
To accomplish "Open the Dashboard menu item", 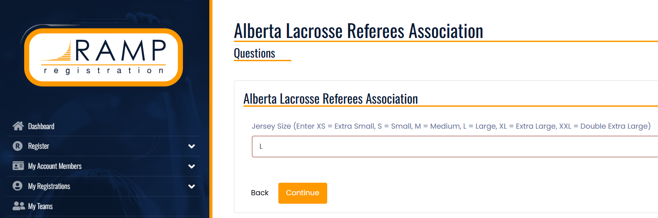I will (x=41, y=126).
